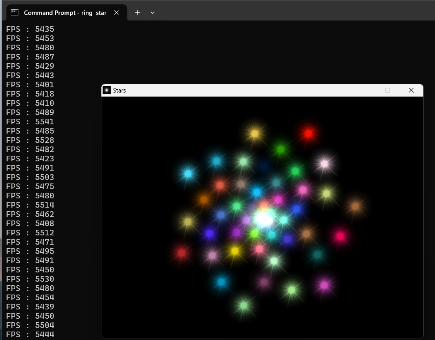Click the topmost golden yellow star

coord(254,133)
